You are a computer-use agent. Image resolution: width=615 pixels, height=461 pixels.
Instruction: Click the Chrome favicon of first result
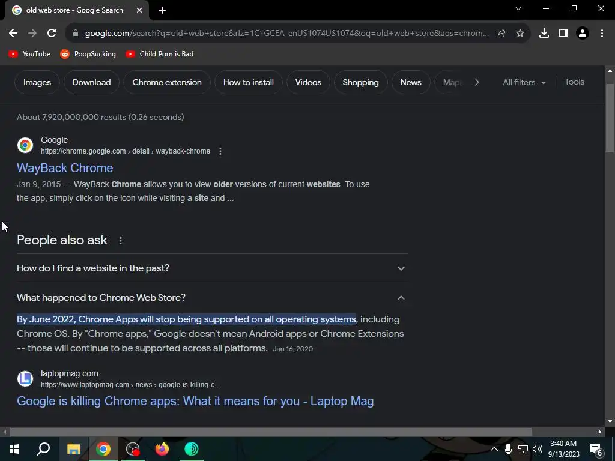[25, 145]
